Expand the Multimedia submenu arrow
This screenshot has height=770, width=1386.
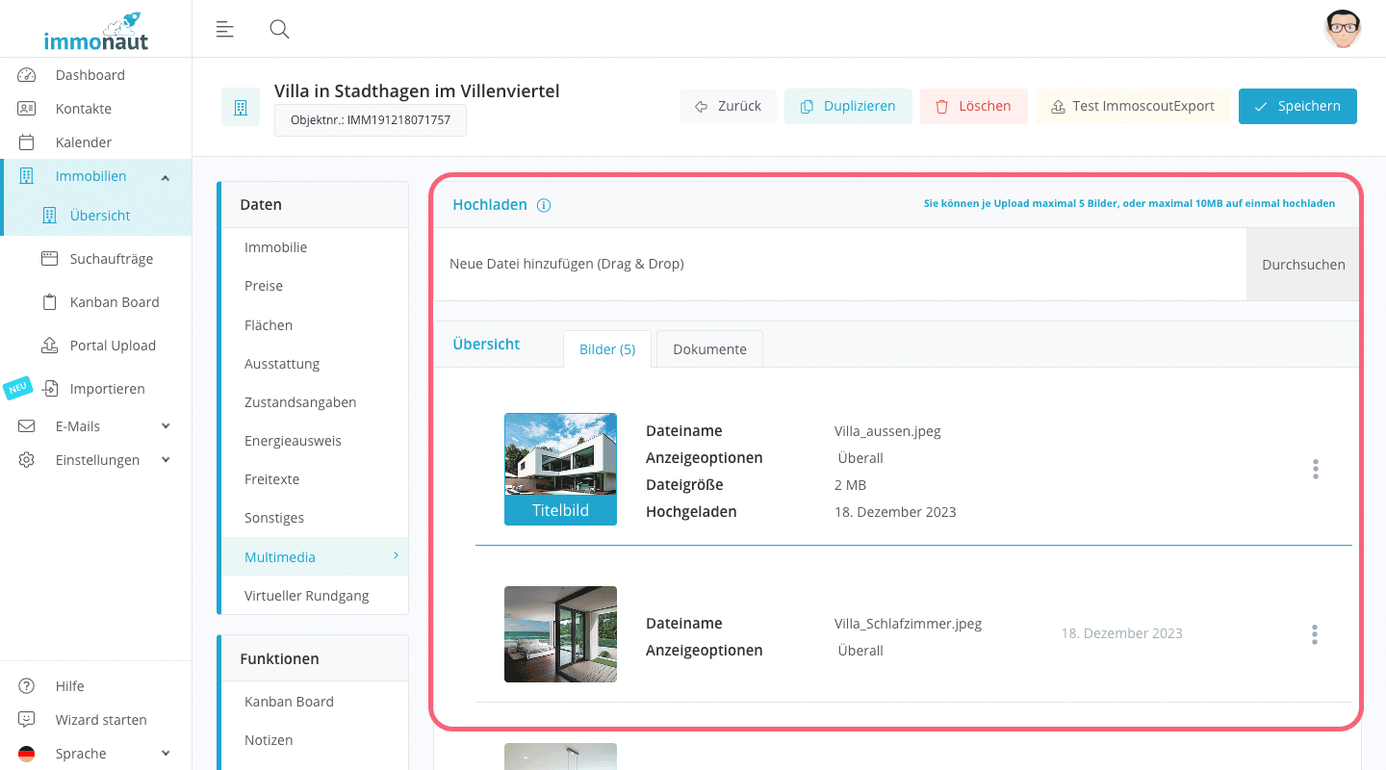click(395, 556)
